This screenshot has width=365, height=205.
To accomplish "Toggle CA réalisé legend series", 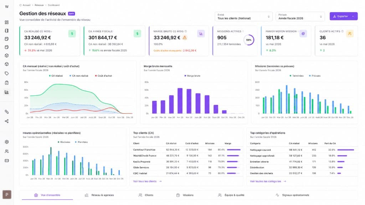I will click(x=56, y=76).
